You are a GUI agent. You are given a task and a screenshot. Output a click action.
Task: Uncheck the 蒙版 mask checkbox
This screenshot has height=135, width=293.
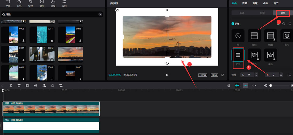[233, 24]
